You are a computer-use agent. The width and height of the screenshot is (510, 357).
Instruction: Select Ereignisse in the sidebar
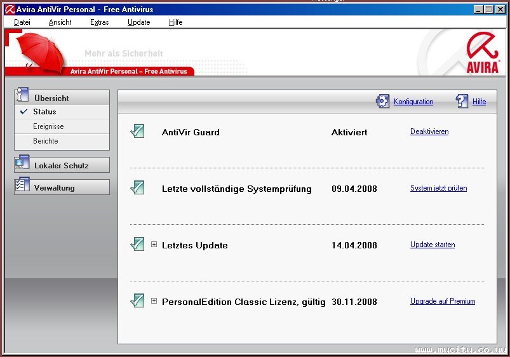click(x=48, y=126)
